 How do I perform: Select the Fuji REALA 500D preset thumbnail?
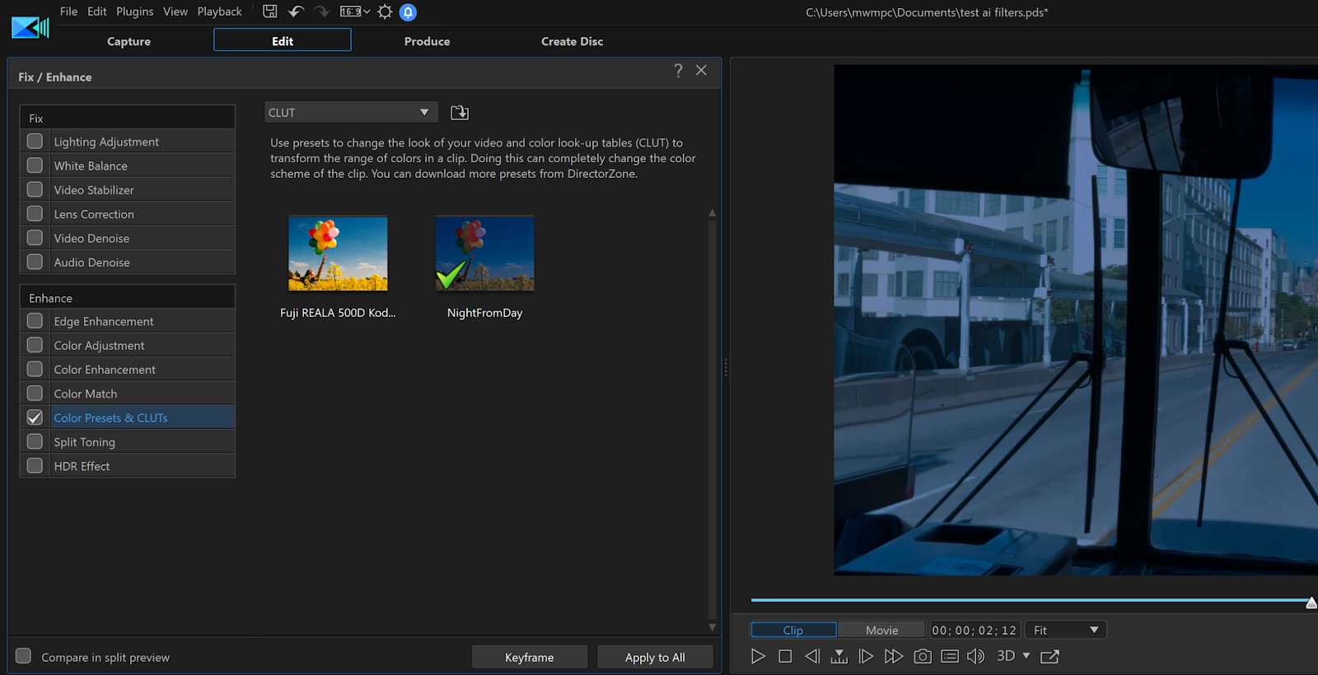tap(338, 254)
